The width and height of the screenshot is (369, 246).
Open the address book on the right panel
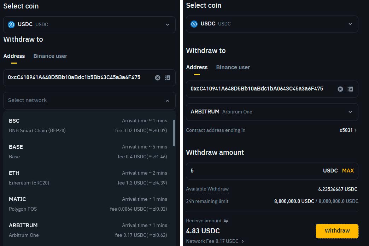[350, 89]
